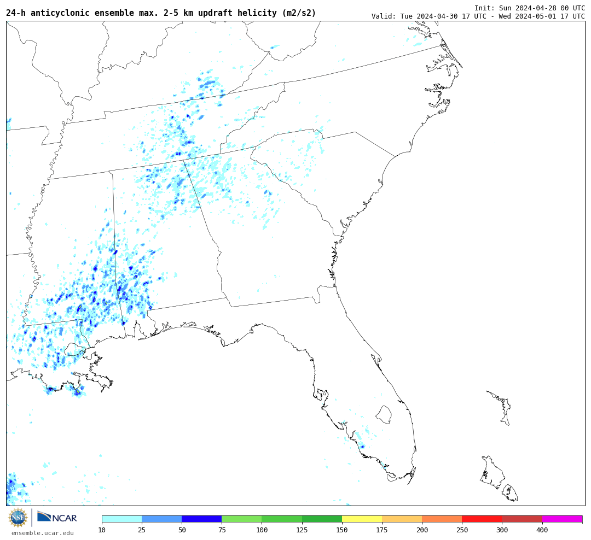Select the dark green 125-150 colorbar segment
The image size is (591, 540).
[322, 519]
